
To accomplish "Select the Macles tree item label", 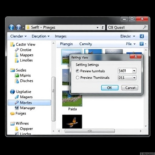I will (26, 103).
